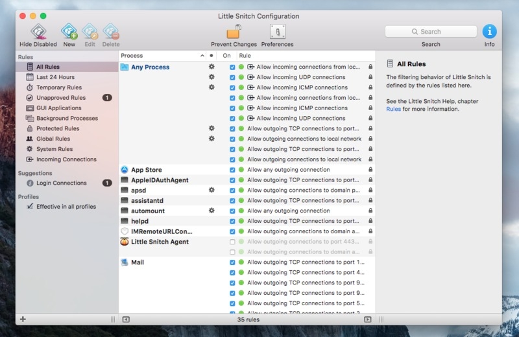The width and height of the screenshot is (519, 337).
Task: Select the Mail process row
Action: tap(247, 262)
